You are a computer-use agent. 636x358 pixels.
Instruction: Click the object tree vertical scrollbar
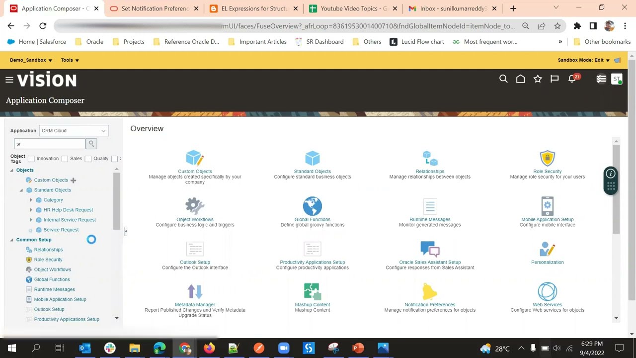(117, 201)
